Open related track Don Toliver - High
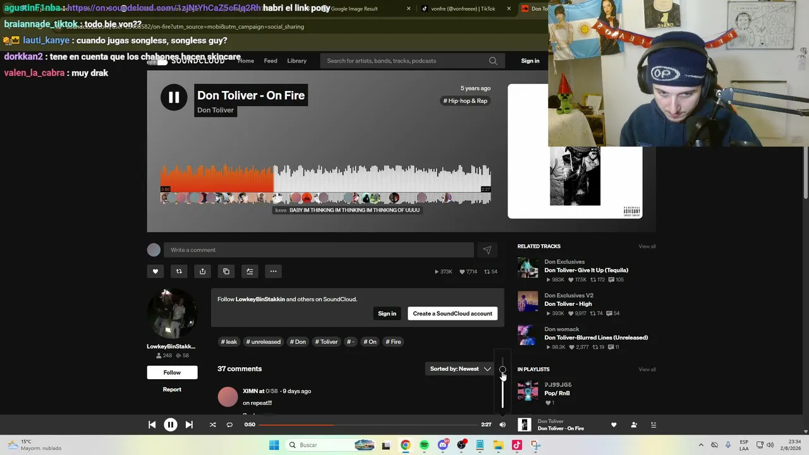809x455 pixels. [x=568, y=304]
